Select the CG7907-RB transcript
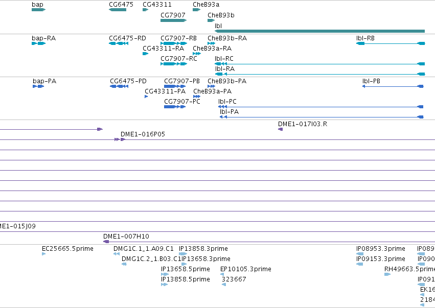 [174, 43]
